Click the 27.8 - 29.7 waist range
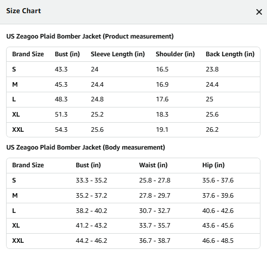Image resolution: width=267 pixels, height=255 pixels. click(155, 196)
